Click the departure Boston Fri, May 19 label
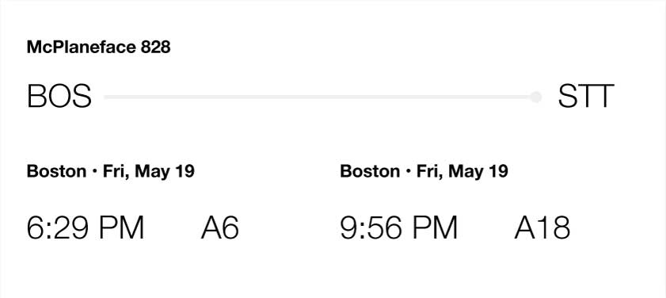666x298 pixels. tap(110, 171)
